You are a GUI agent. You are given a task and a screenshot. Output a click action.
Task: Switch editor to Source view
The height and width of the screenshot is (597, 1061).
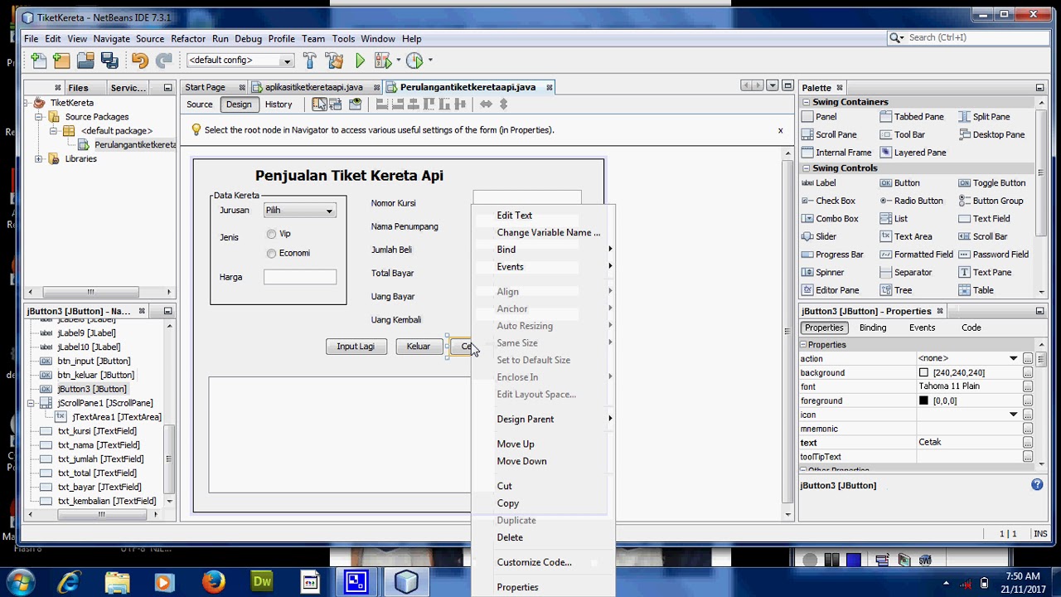coord(199,104)
